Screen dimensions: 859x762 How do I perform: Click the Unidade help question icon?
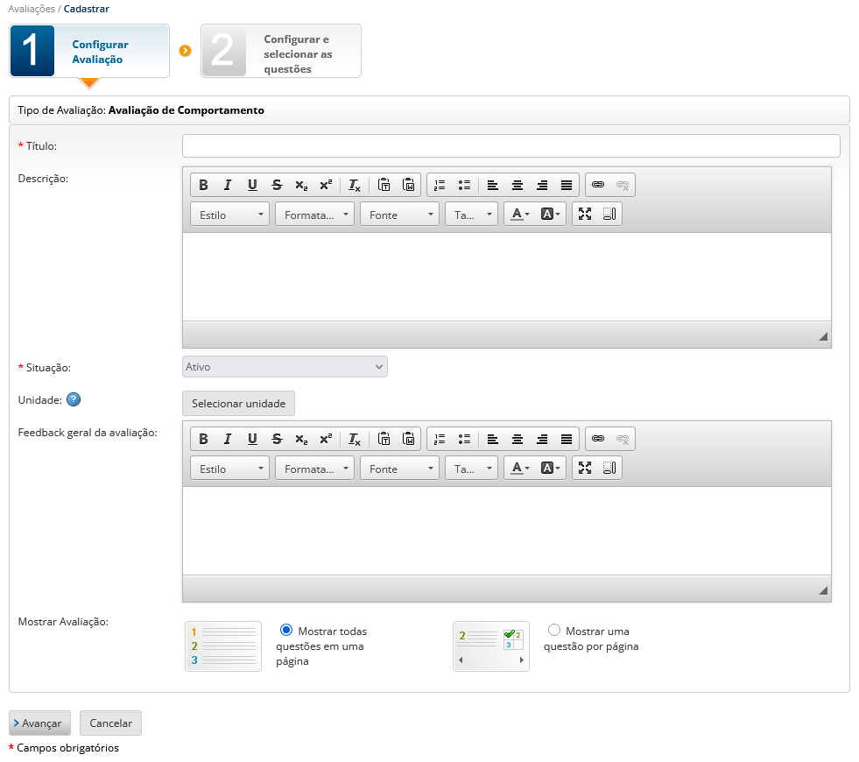point(74,400)
